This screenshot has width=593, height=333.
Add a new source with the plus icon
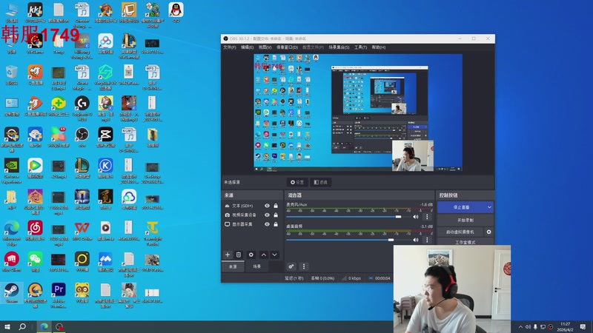pos(228,255)
